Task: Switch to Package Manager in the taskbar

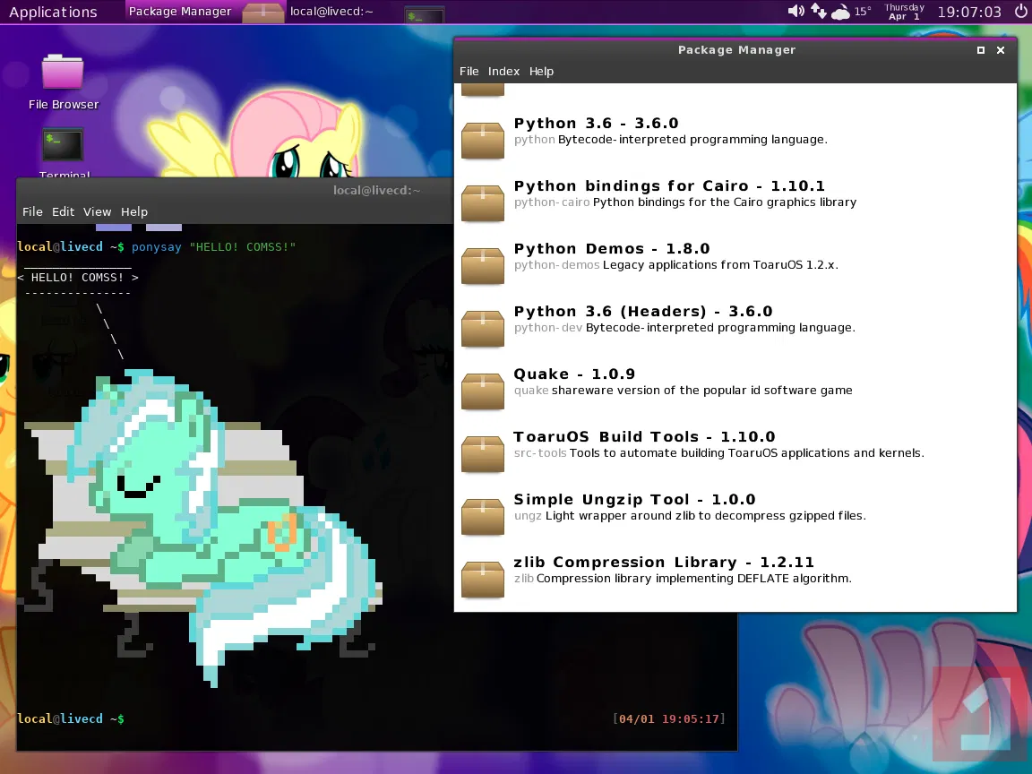Action: (x=180, y=11)
